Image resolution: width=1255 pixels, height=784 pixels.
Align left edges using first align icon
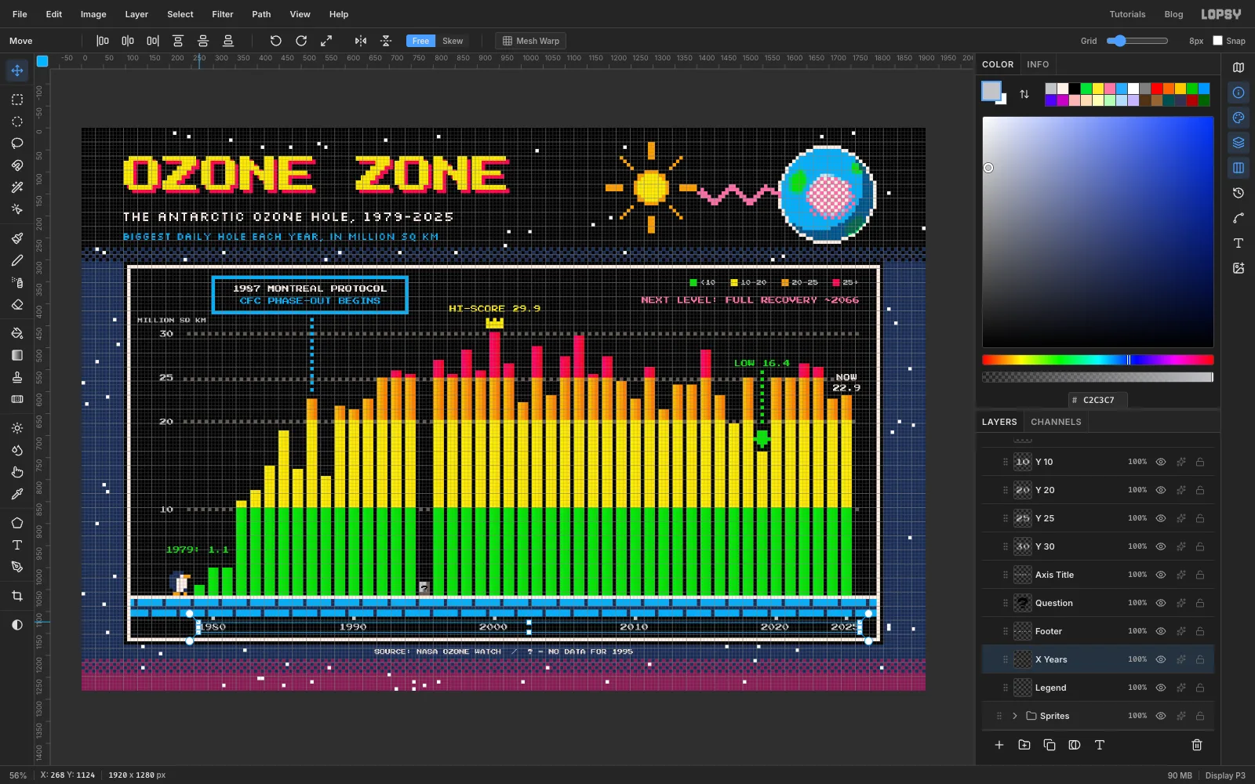pyautogui.click(x=103, y=41)
